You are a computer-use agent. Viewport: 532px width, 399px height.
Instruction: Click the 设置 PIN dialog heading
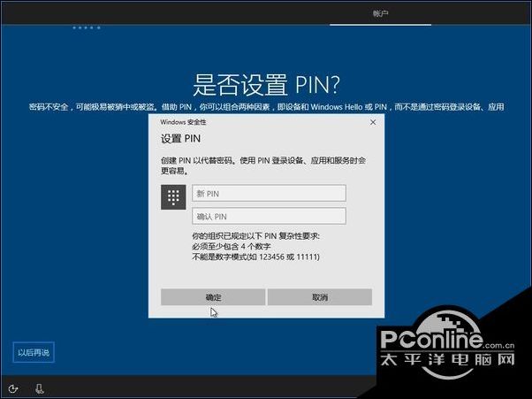pyautogui.click(x=180, y=139)
